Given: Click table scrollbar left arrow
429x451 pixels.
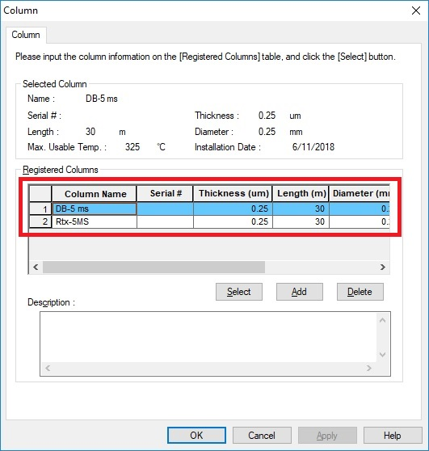Looking at the screenshot, I should tap(36, 268).
